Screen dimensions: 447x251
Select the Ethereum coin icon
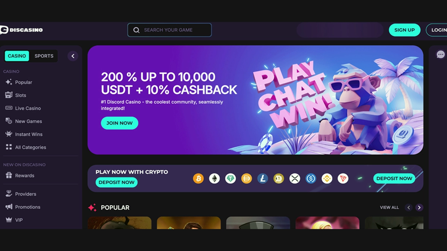(214, 179)
